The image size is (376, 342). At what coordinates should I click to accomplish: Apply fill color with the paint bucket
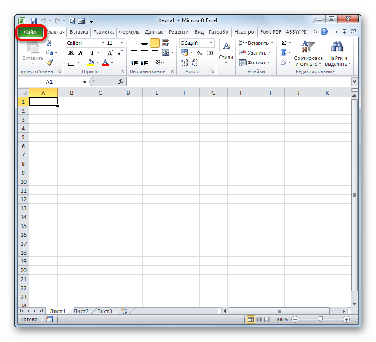tap(90, 63)
